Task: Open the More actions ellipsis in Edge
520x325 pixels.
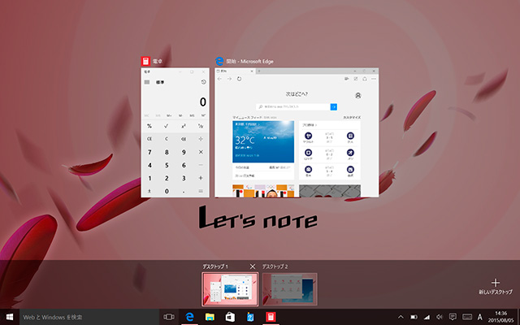Action: tap(374, 79)
